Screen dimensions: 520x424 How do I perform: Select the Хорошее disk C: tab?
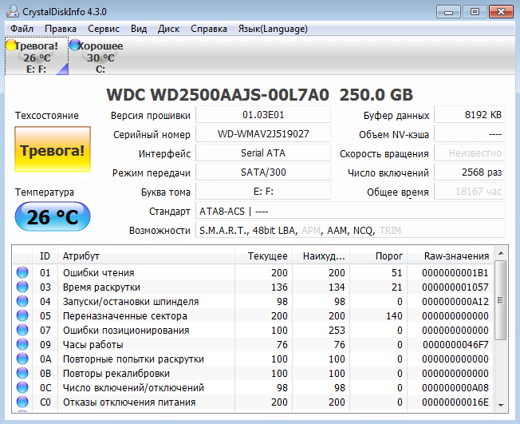100,56
